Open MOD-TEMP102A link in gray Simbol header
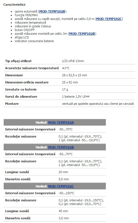The width and height of the screenshot is (138, 223). 61,122
